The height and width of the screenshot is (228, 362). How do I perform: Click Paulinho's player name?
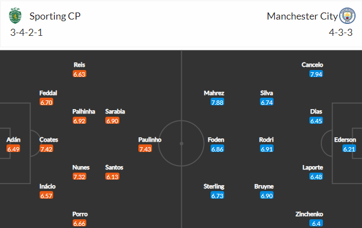[150, 140]
